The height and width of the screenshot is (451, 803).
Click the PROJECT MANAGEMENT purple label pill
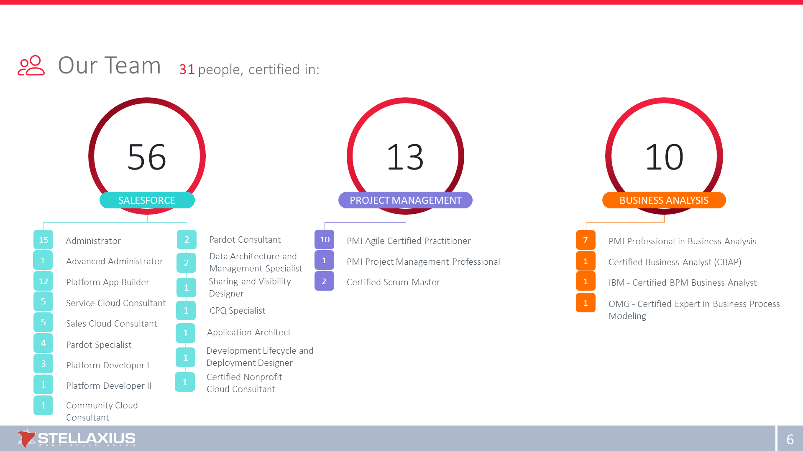pyautogui.click(x=405, y=200)
